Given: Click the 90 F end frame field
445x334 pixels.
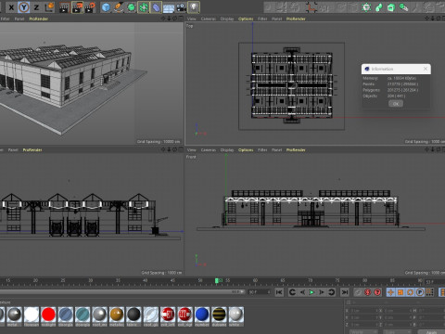Looking at the screenshot, I should click(259, 292).
